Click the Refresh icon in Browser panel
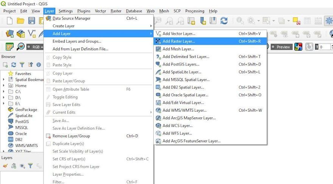The width and height of the screenshot is (333, 184). point(14,65)
